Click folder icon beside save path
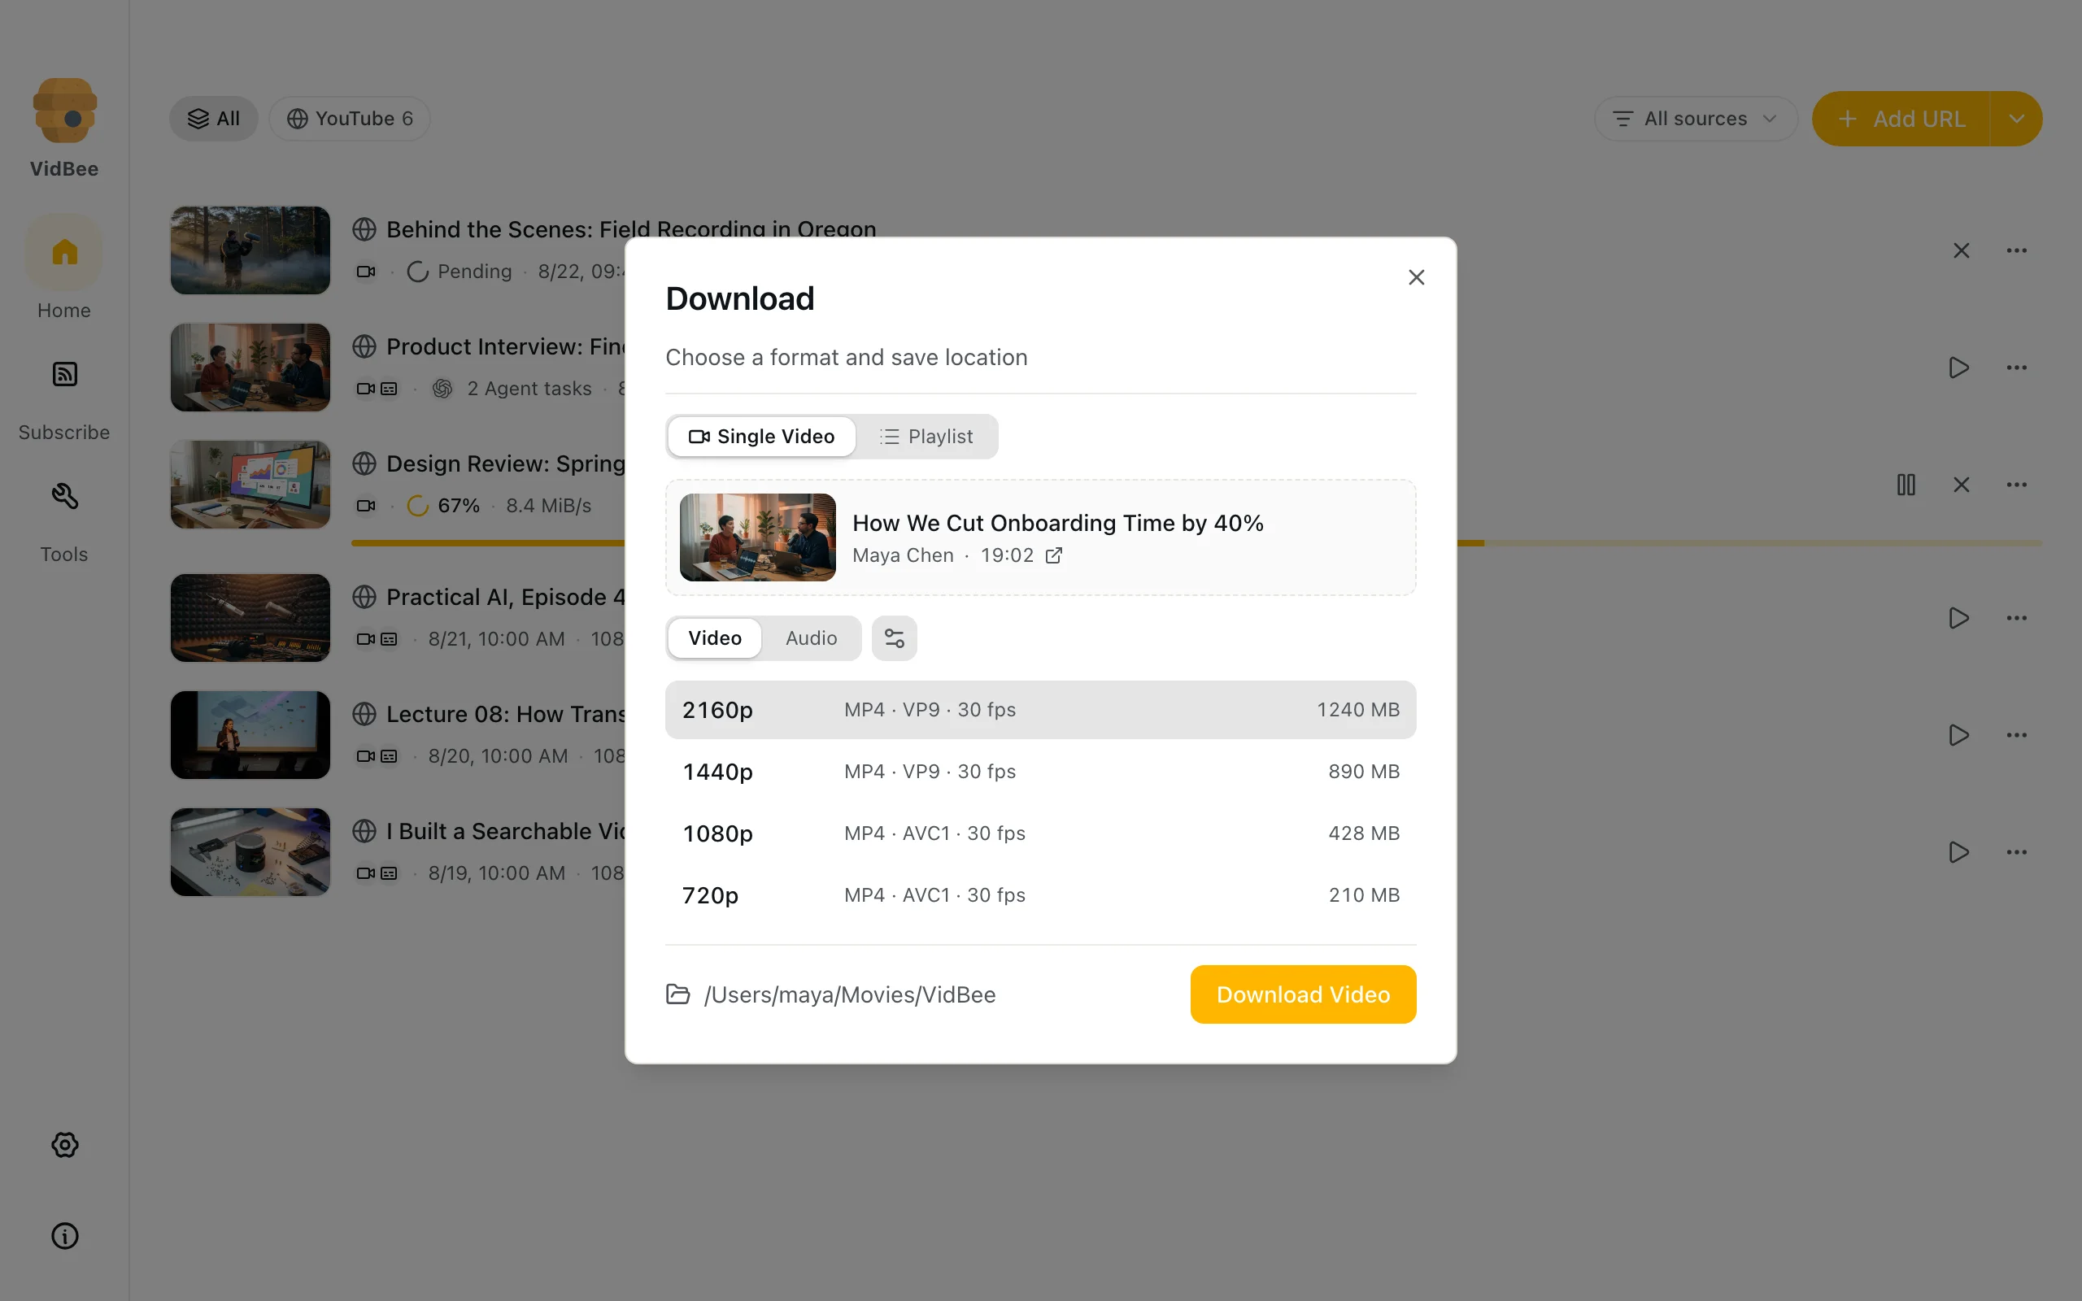This screenshot has height=1301, width=2082. click(x=678, y=994)
